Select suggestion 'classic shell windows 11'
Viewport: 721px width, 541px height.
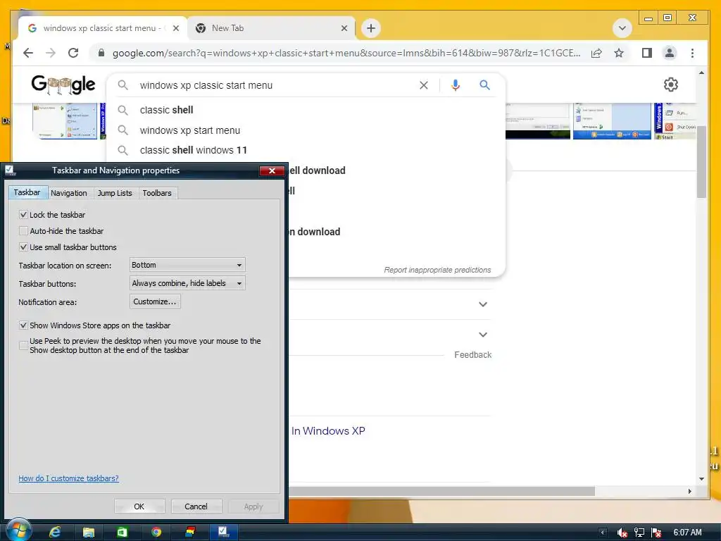[193, 150]
